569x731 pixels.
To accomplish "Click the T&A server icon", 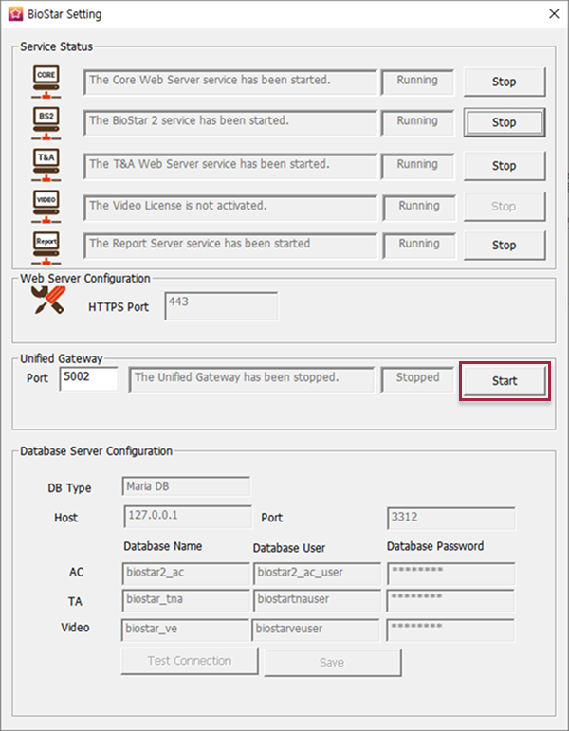I will tap(46, 165).
